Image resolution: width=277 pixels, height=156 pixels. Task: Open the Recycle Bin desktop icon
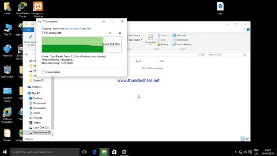click(7, 72)
